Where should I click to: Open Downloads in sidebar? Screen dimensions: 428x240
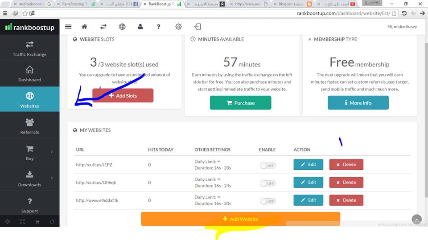(x=30, y=179)
